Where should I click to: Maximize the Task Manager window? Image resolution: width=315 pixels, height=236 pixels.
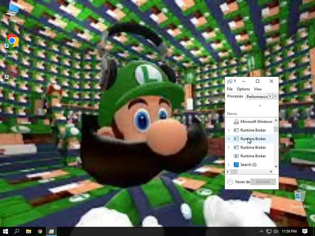[257, 81]
